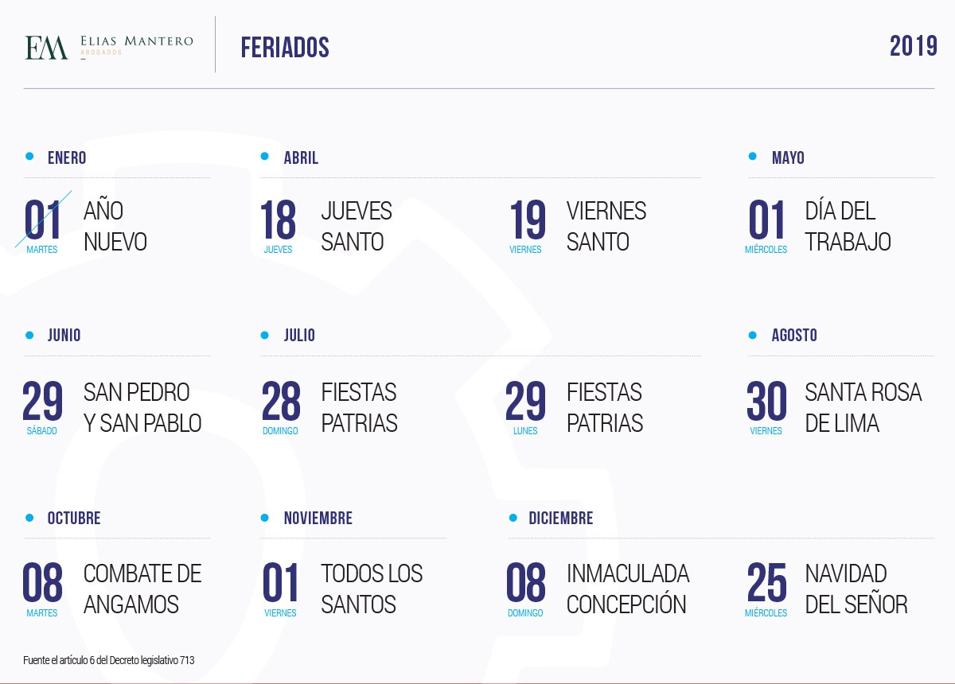Click the blue dot beside AGOSTO

(753, 335)
